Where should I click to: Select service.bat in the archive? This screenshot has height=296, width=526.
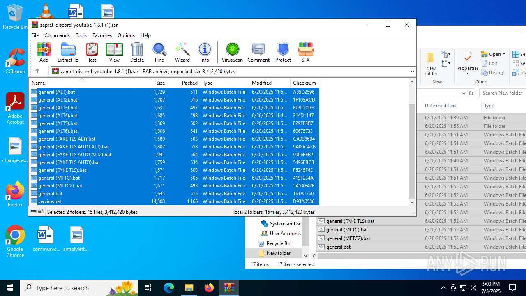pyautogui.click(x=174, y=201)
